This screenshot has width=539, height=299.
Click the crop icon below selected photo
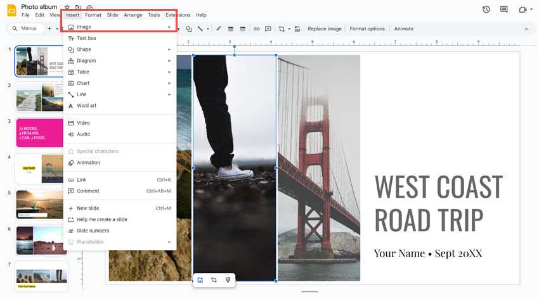click(x=214, y=280)
